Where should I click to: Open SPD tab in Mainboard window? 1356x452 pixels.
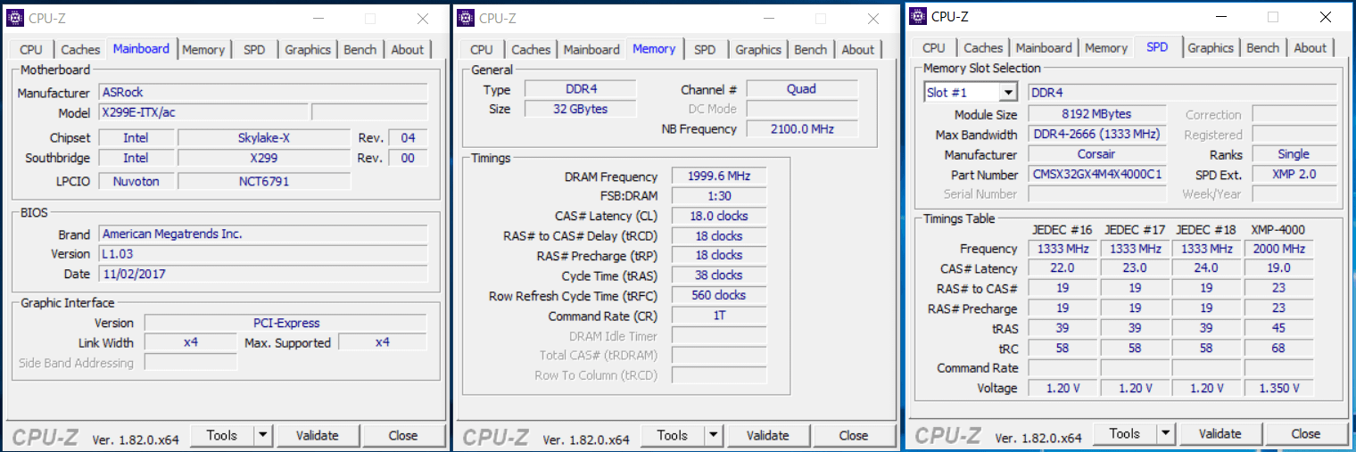[x=254, y=50]
